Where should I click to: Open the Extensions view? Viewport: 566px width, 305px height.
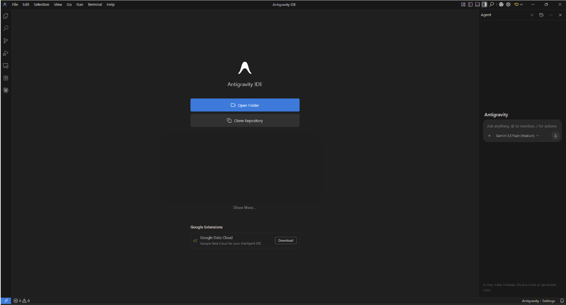click(x=6, y=78)
